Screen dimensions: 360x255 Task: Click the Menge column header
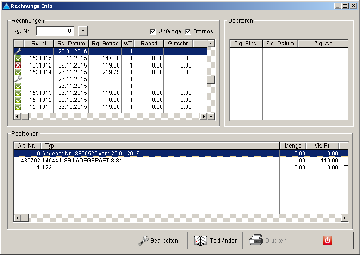click(x=293, y=146)
